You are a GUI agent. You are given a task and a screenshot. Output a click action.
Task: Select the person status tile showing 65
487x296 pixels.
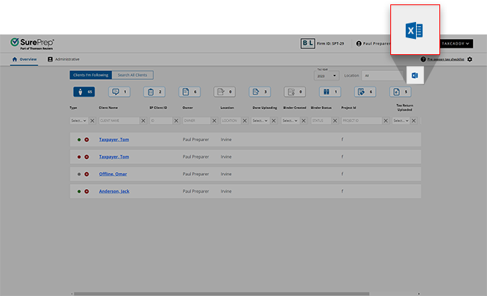click(83, 92)
